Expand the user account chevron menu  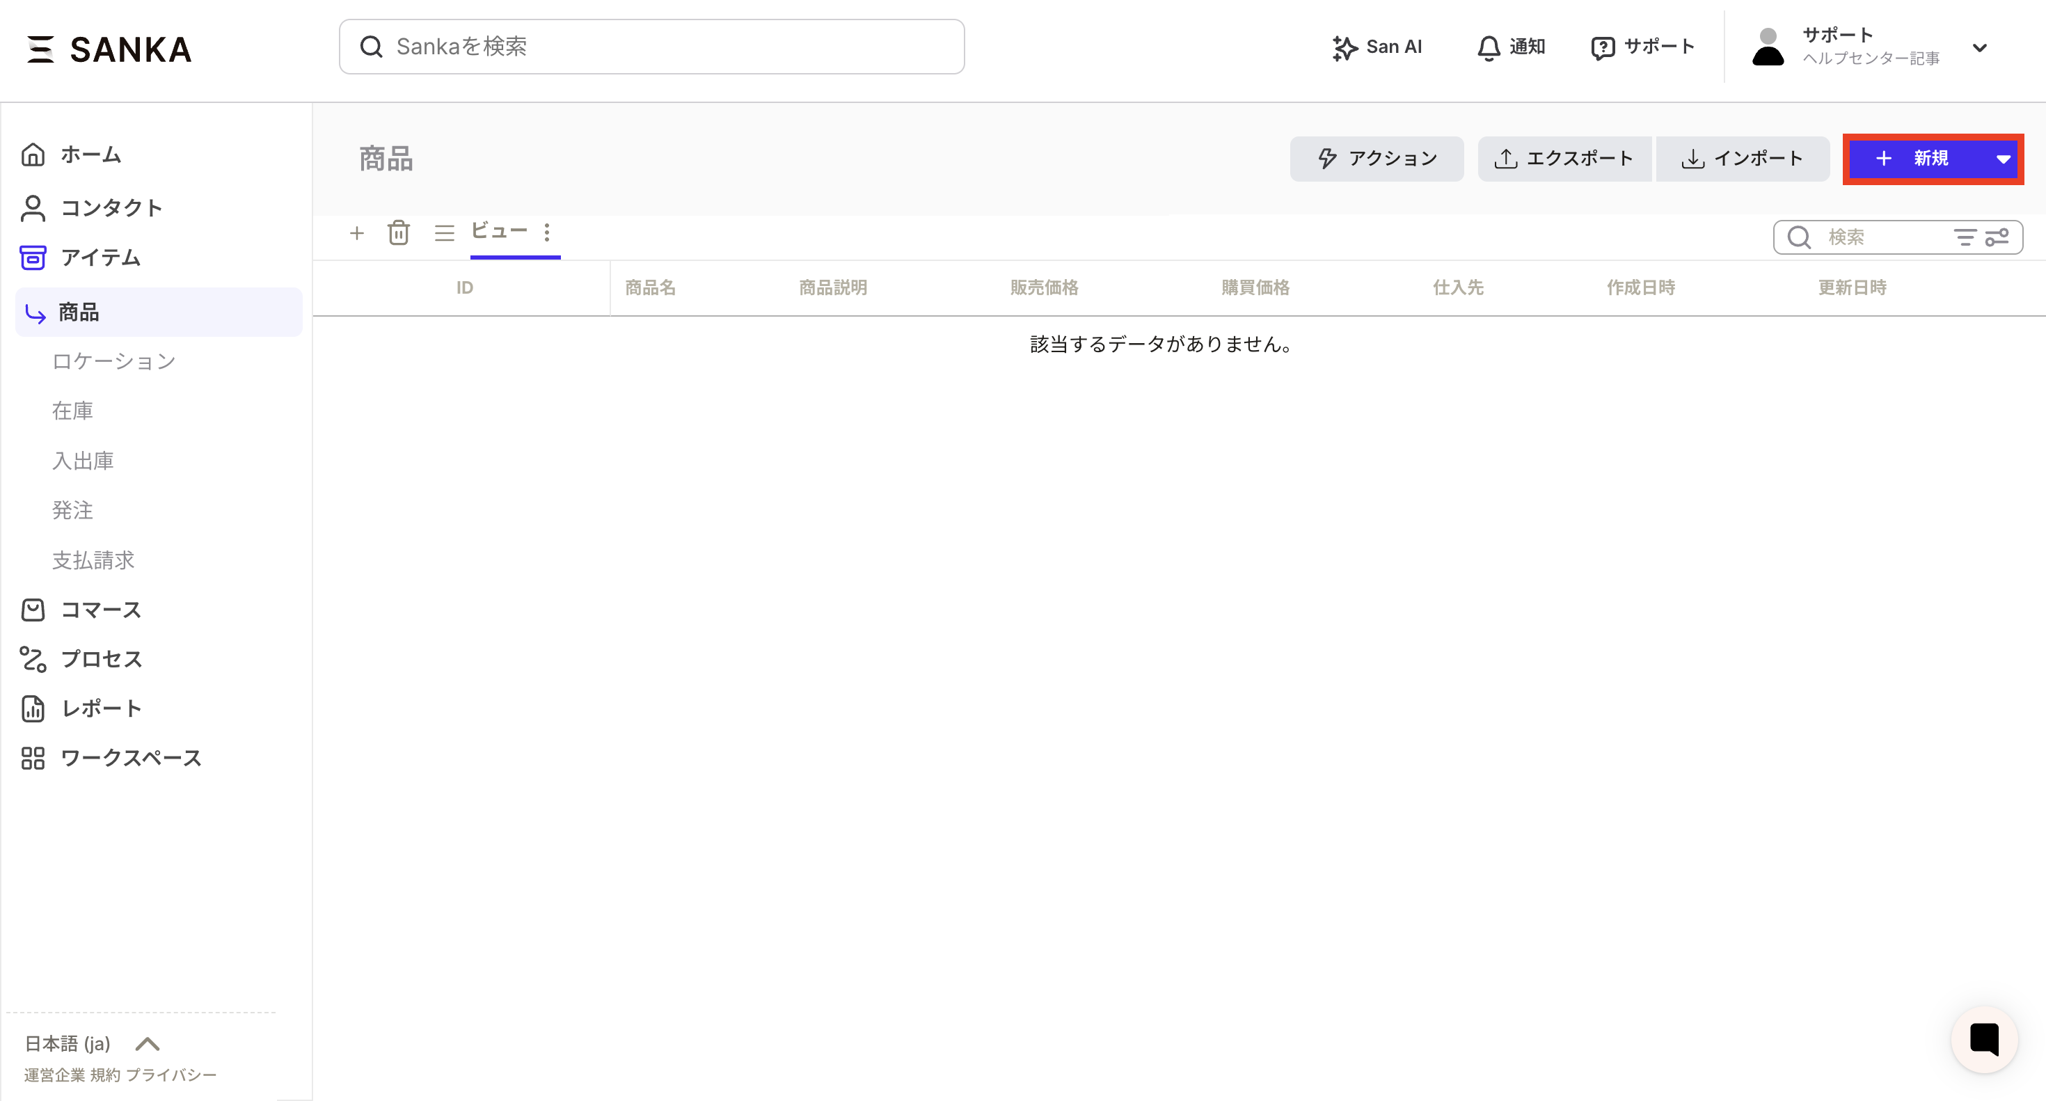coord(1979,47)
